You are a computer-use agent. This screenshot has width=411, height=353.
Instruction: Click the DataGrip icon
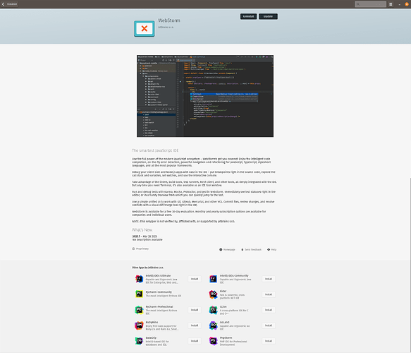pos(139,341)
